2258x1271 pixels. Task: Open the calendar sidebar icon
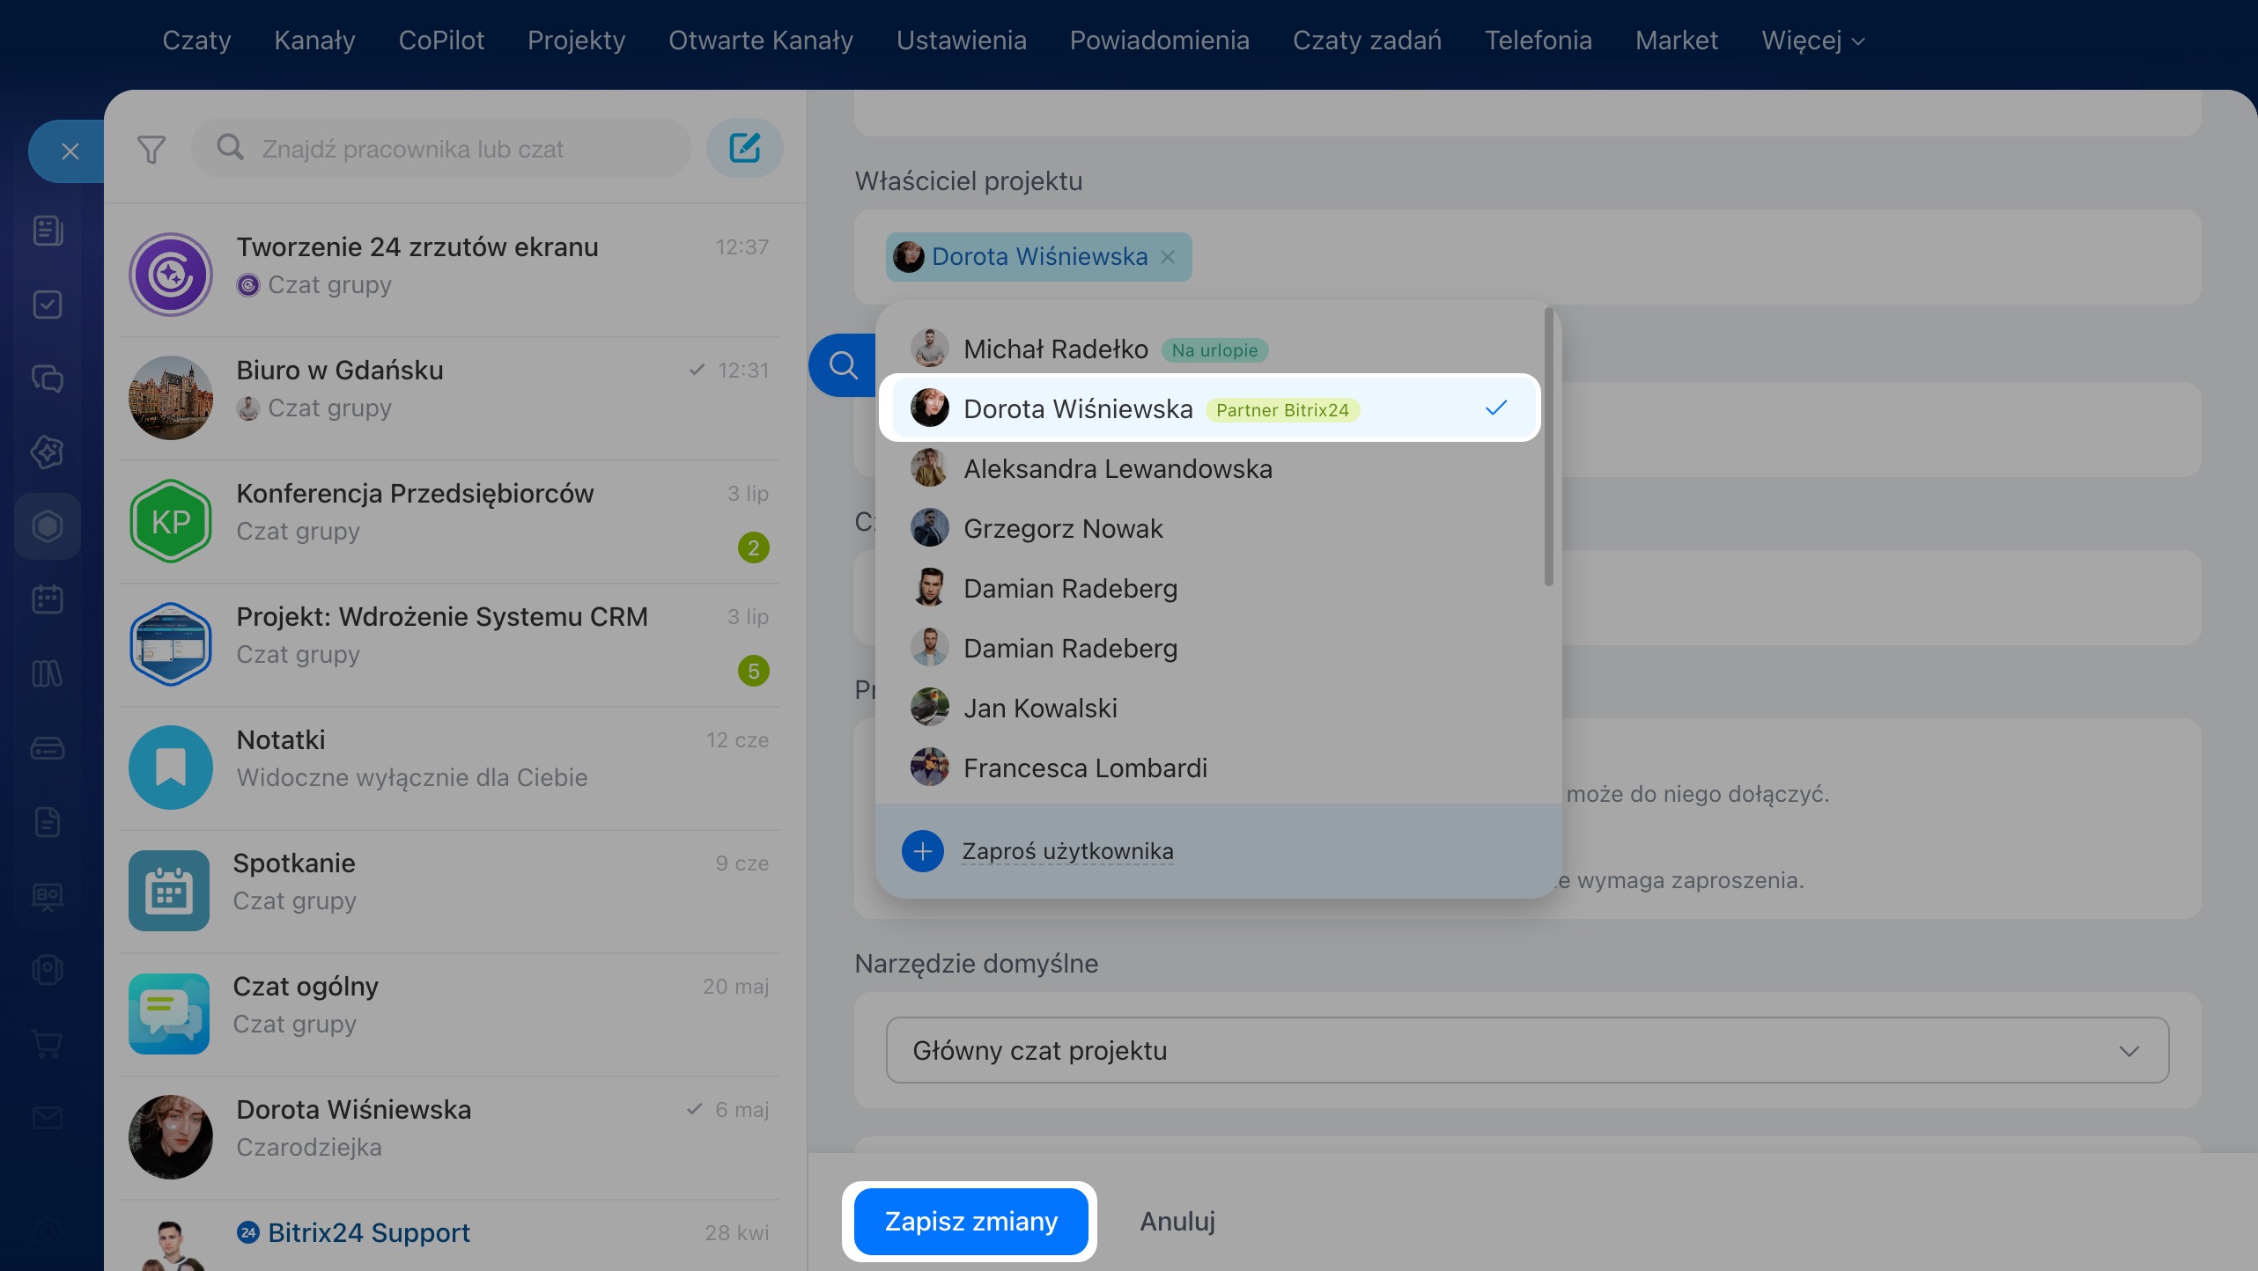coord(48,600)
